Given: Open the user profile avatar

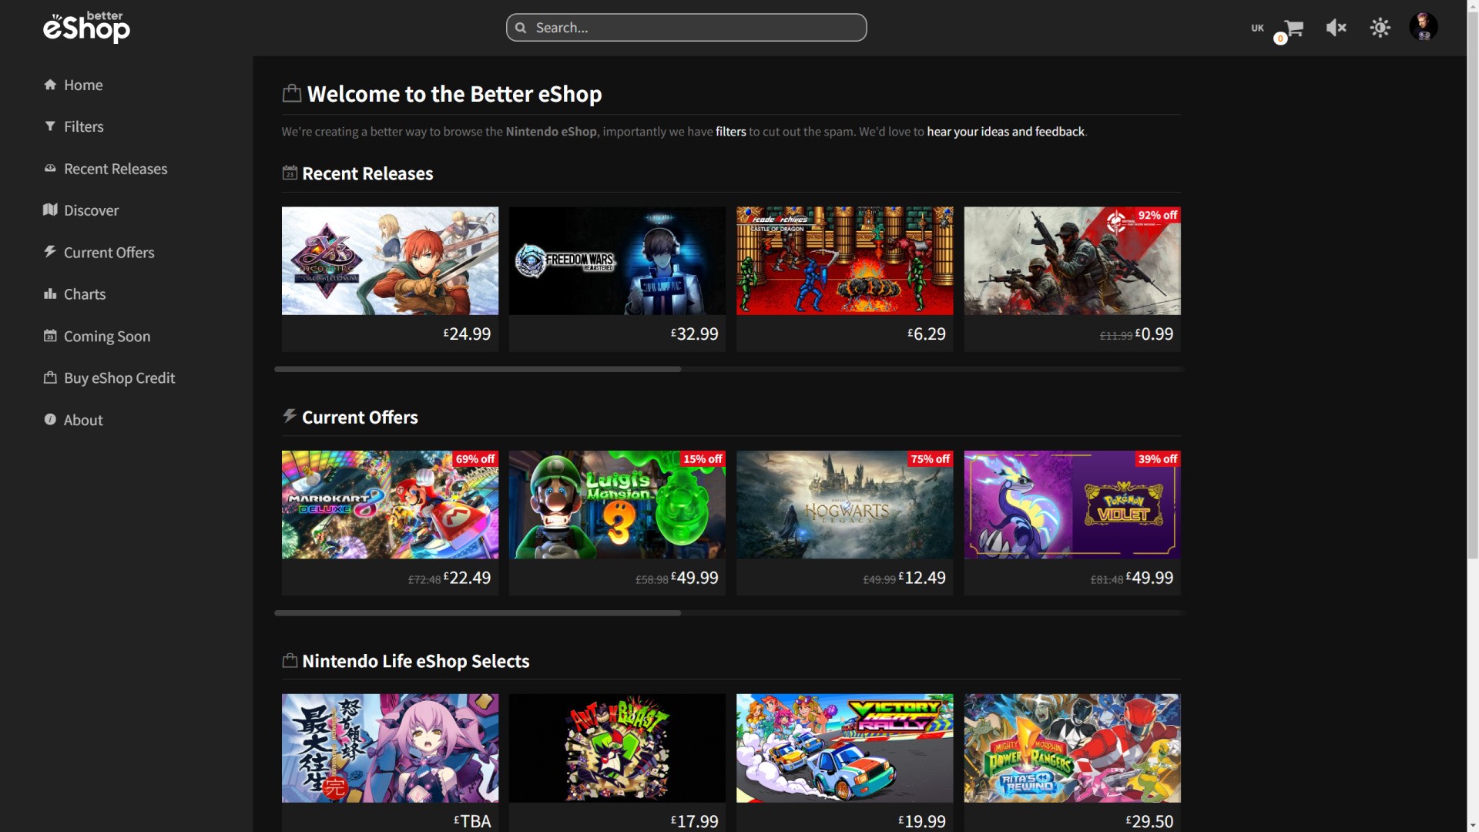Looking at the screenshot, I should pos(1423,27).
